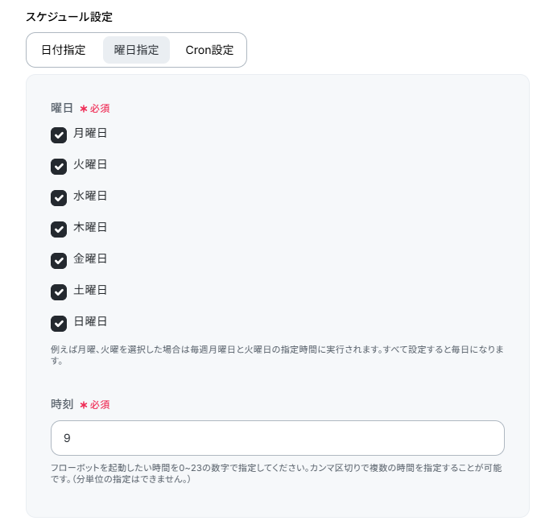541x525 pixels.
Task: Click the 曜日 section label
Action: click(x=62, y=108)
